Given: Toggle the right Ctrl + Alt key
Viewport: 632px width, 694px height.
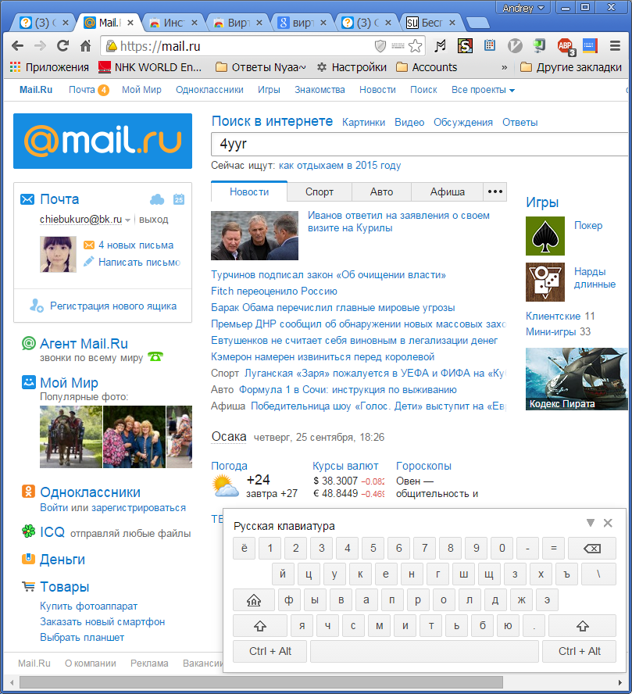Looking at the screenshot, I should (x=580, y=651).
